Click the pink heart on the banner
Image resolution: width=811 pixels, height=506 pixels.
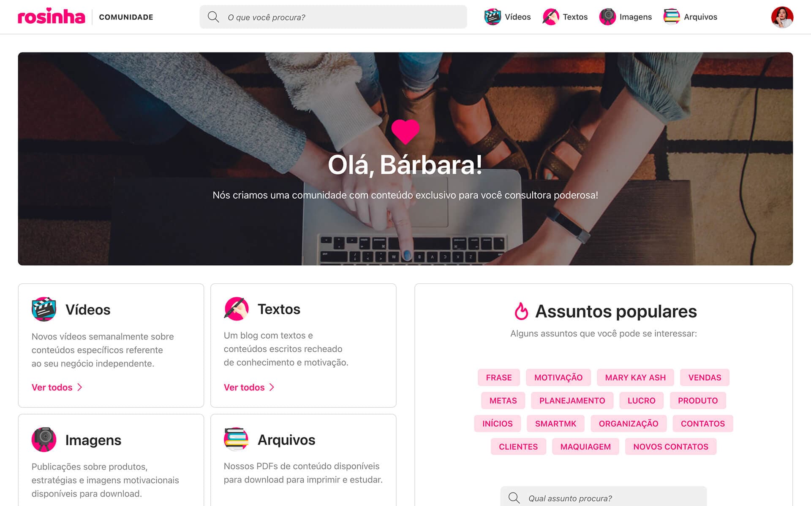[x=405, y=132]
